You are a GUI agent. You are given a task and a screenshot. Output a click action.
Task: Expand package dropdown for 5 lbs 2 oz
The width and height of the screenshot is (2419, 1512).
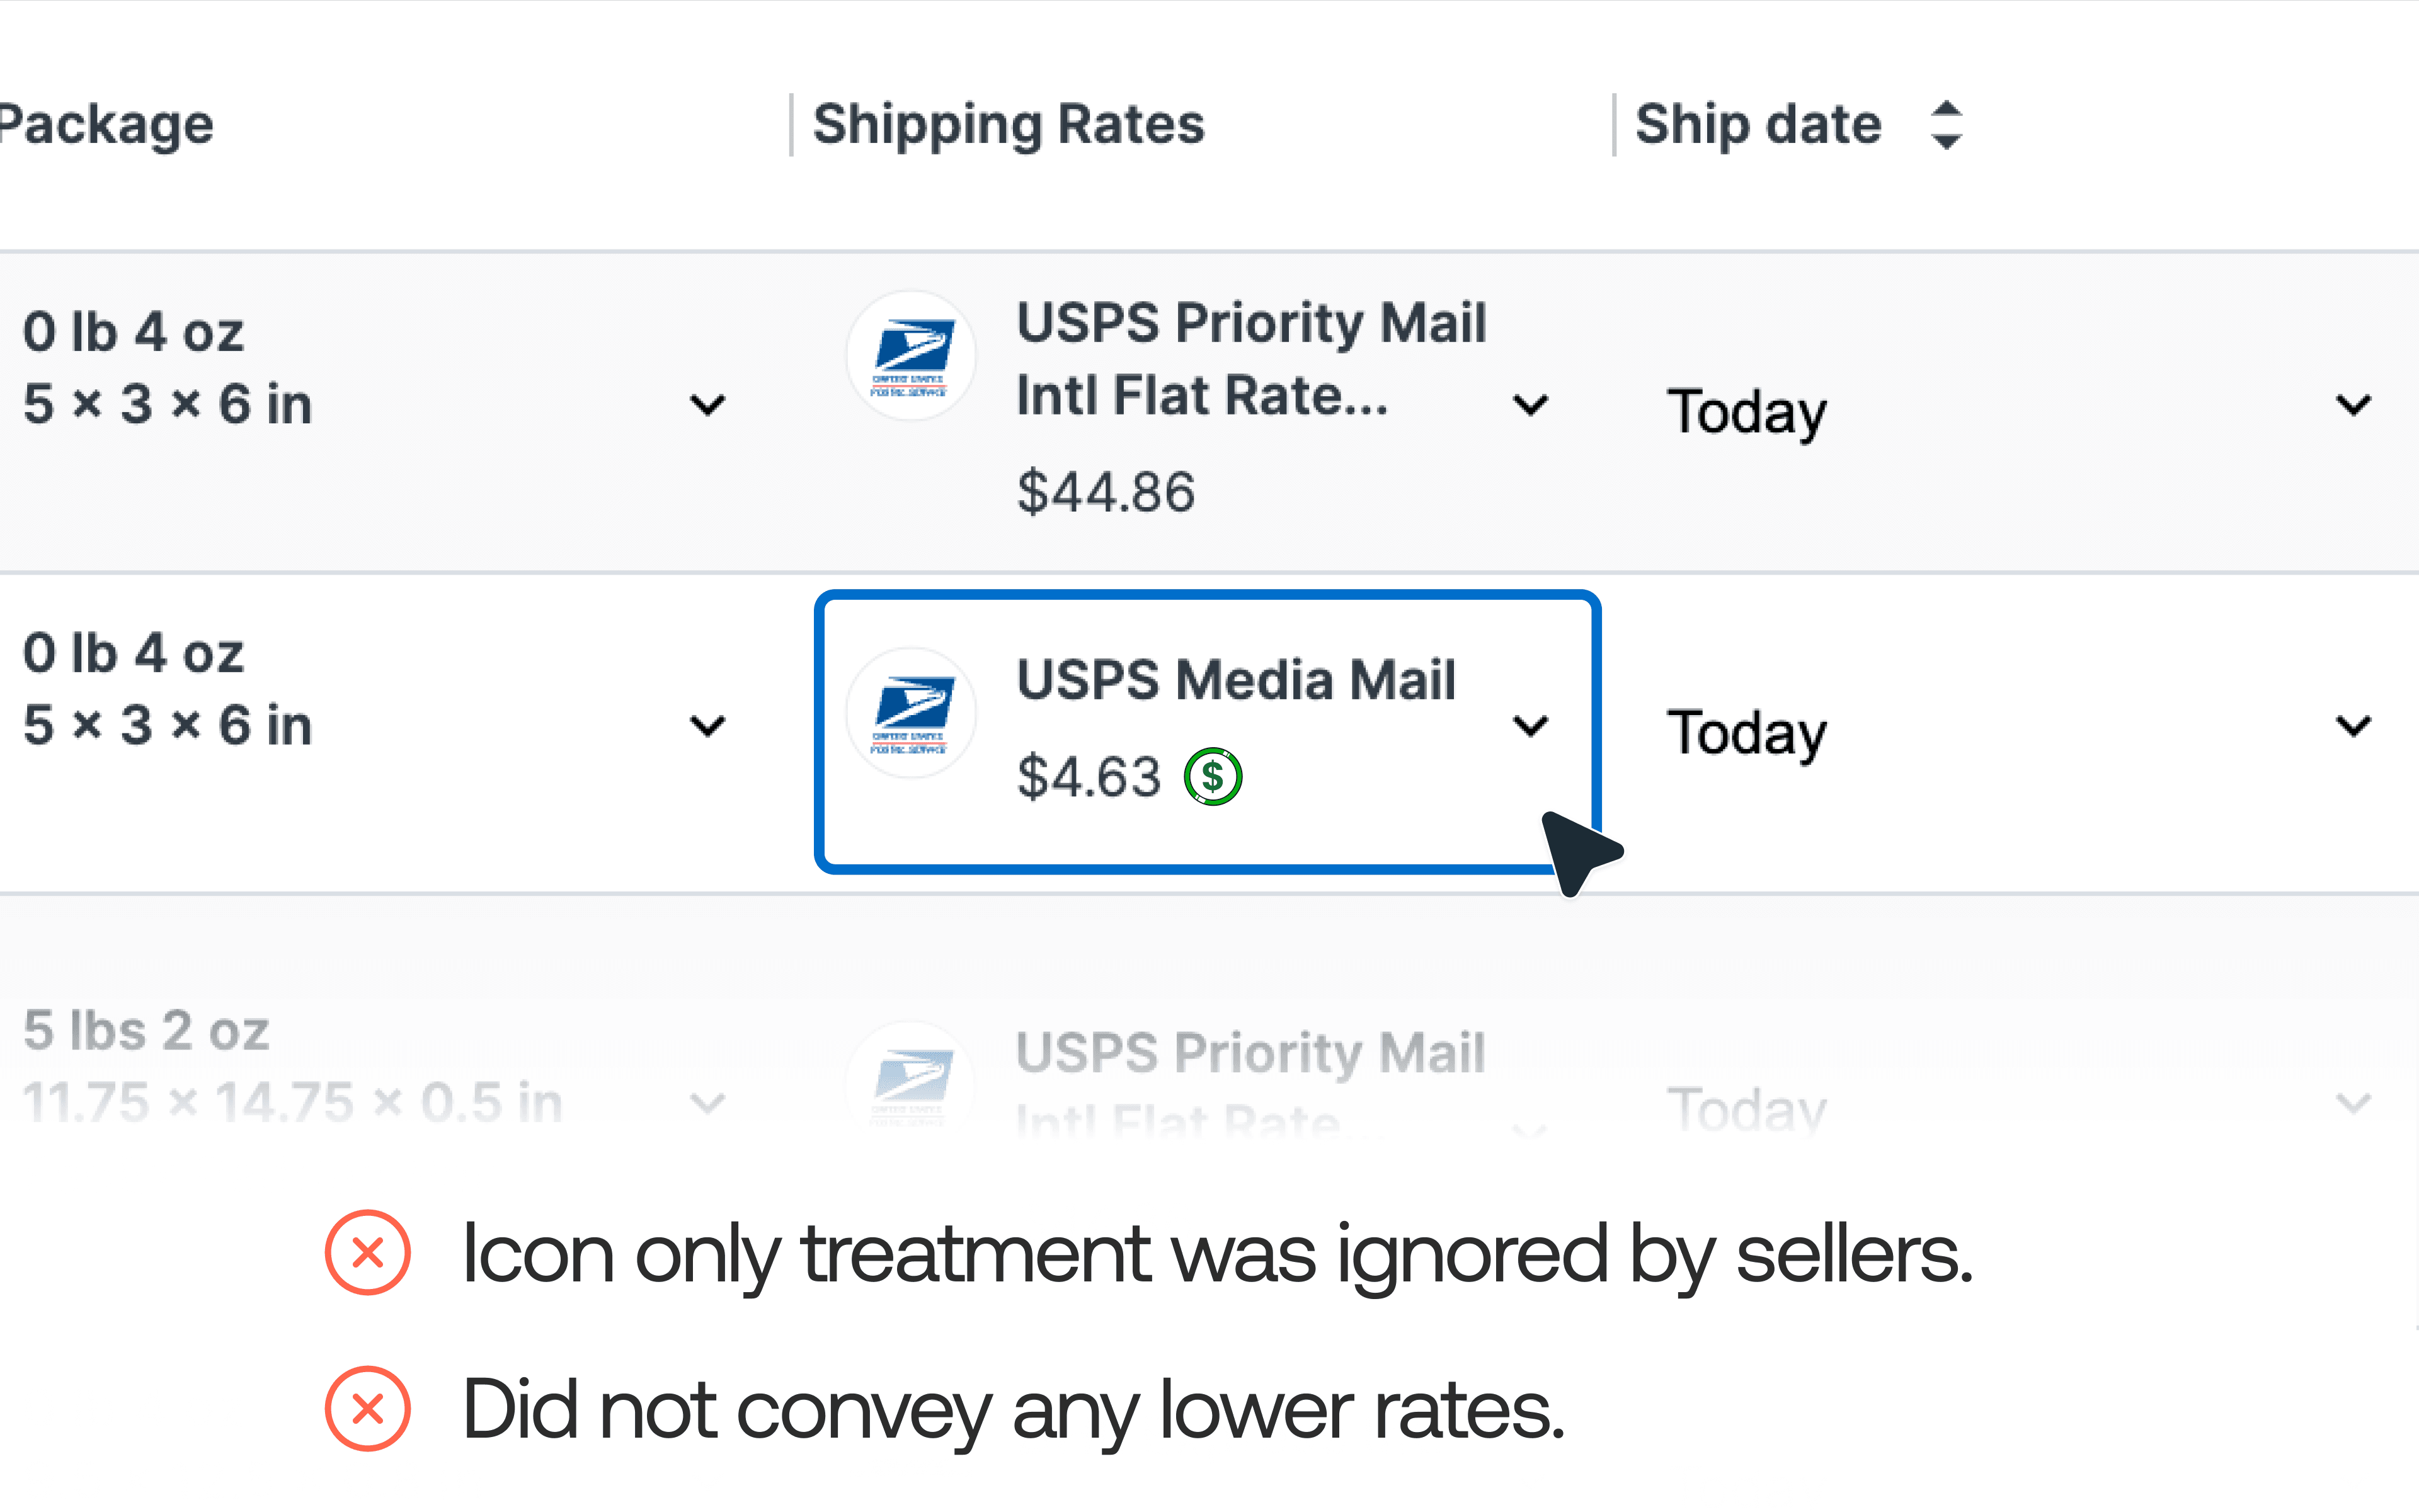pyautogui.click(x=707, y=1104)
